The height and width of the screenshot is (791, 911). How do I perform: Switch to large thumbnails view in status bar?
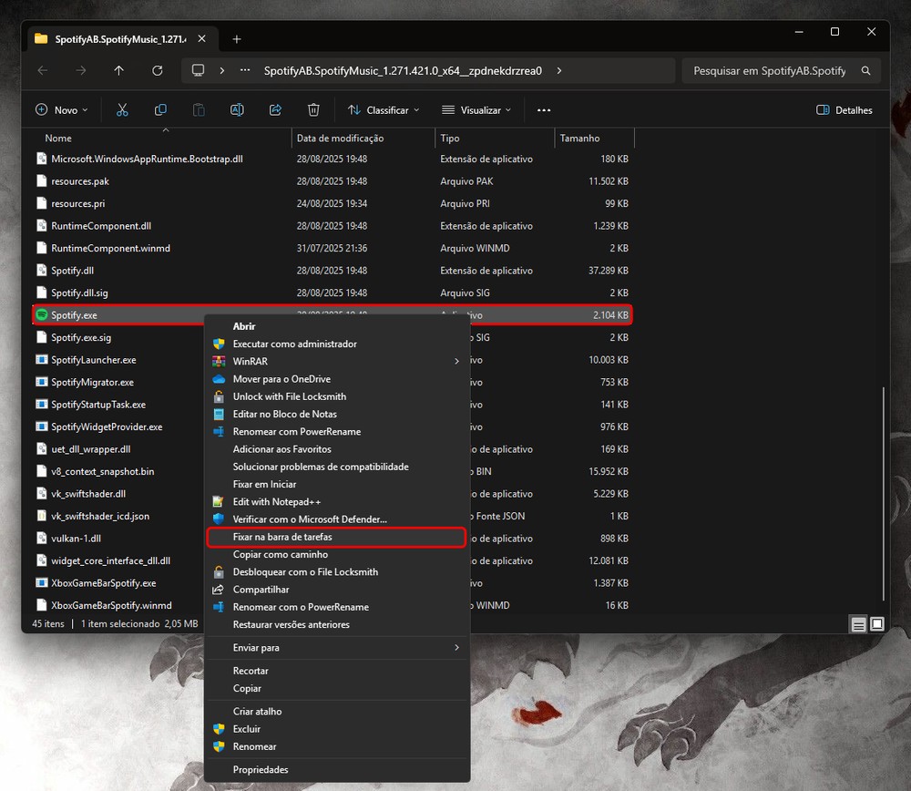[876, 624]
